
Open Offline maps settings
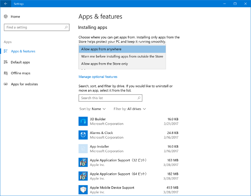[x=20, y=73]
